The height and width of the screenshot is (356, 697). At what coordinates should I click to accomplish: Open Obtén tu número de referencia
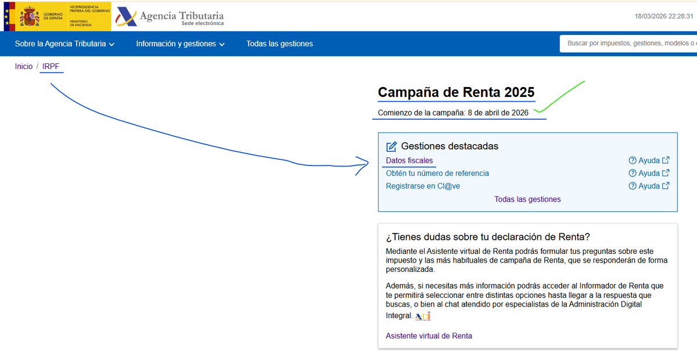[x=437, y=174]
